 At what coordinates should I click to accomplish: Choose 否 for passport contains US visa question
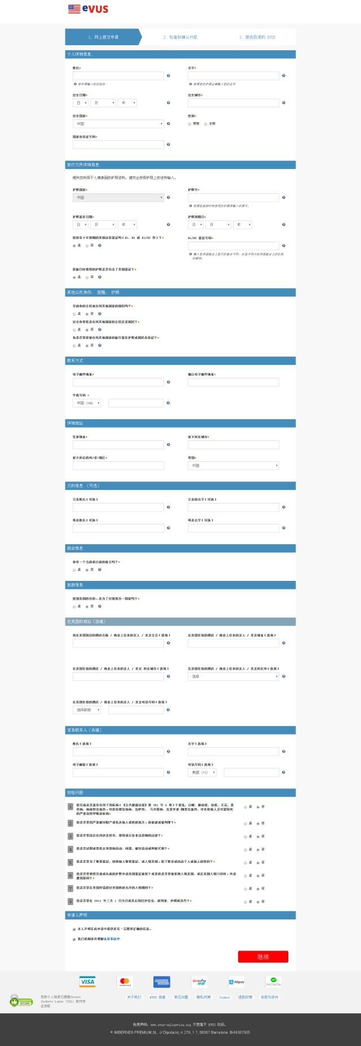coord(87,277)
